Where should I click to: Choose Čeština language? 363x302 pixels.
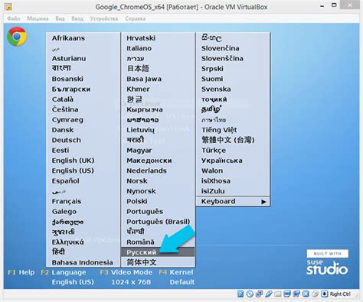tap(65, 109)
